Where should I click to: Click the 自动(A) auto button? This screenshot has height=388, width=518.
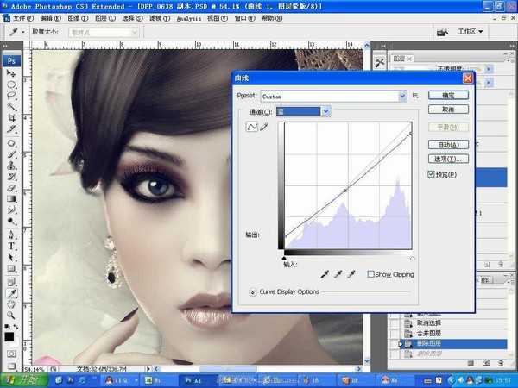pos(448,145)
